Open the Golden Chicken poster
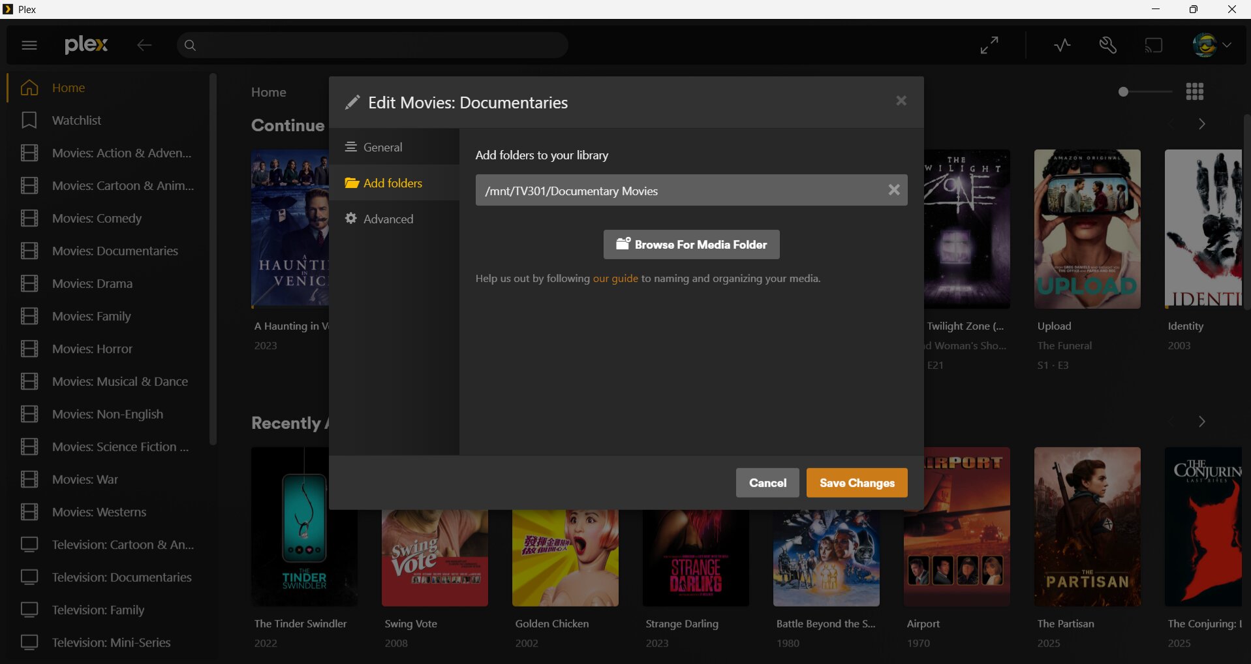Image resolution: width=1251 pixels, height=664 pixels. [x=565, y=558]
